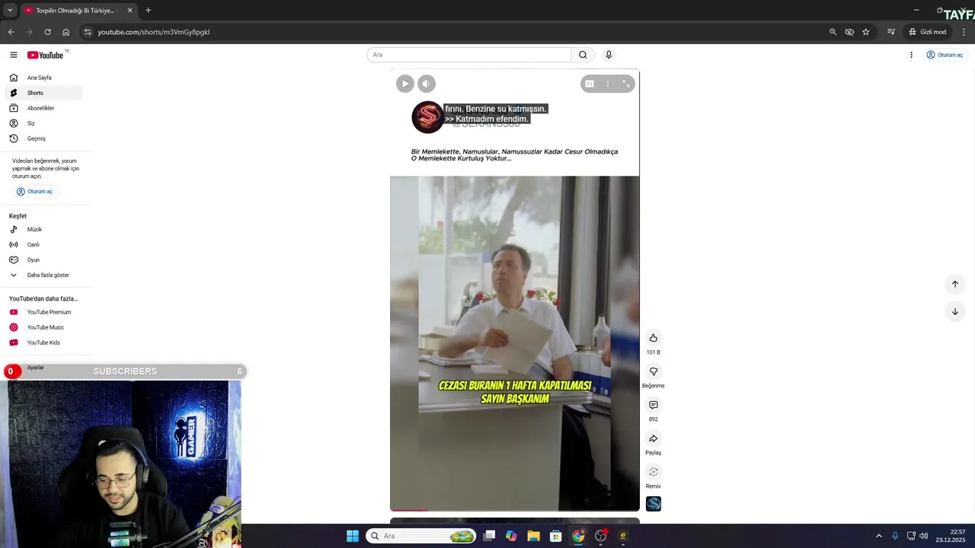Open the tab search dropdown arrow

click(10, 11)
